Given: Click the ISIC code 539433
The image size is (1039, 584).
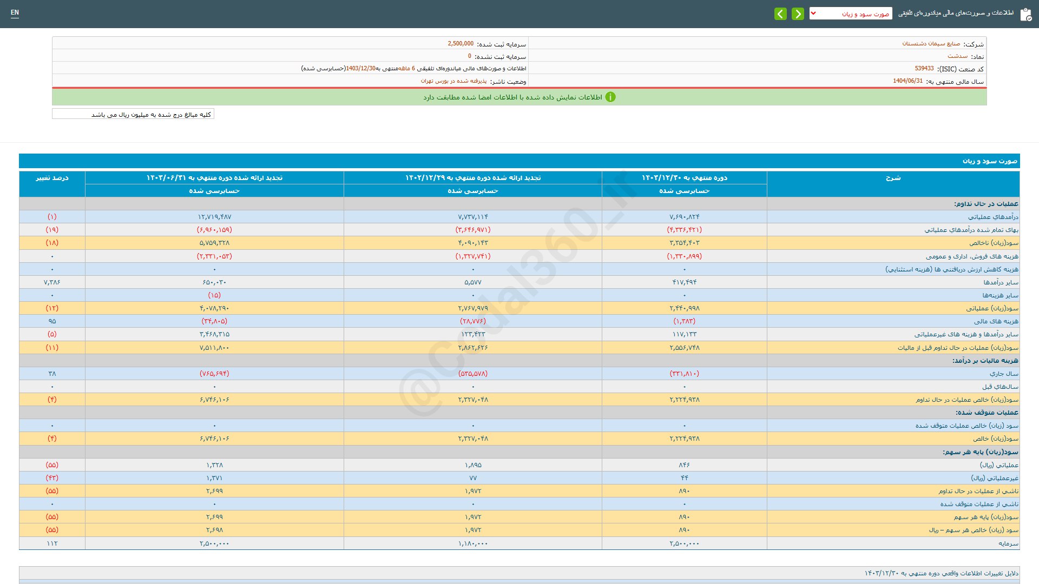Looking at the screenshot, I should [x=924, y=69].
